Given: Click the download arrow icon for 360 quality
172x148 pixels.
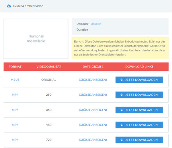Looking at the screenshot, I should point(122,110).
